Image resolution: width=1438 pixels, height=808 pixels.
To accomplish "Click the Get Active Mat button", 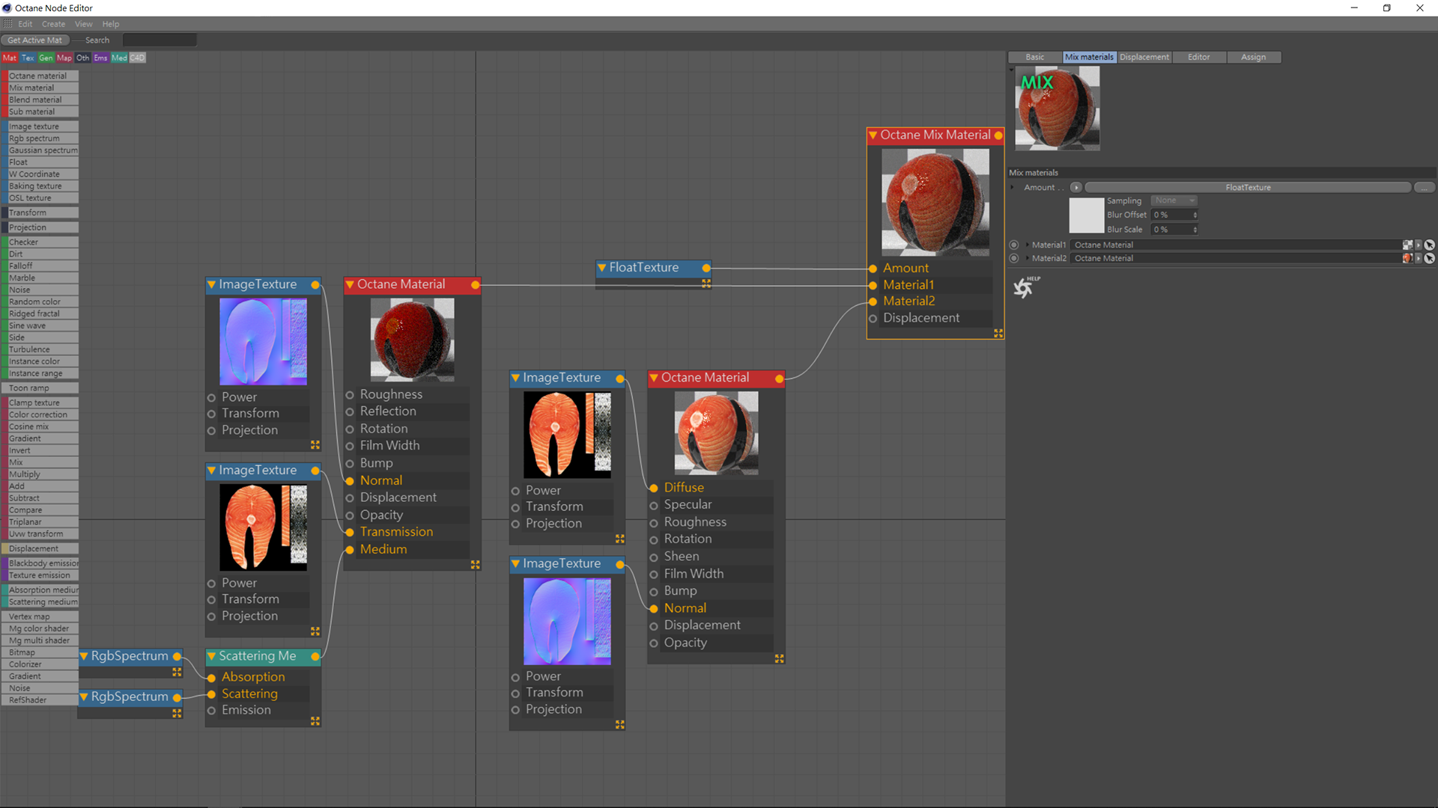I will coord(35,40).
